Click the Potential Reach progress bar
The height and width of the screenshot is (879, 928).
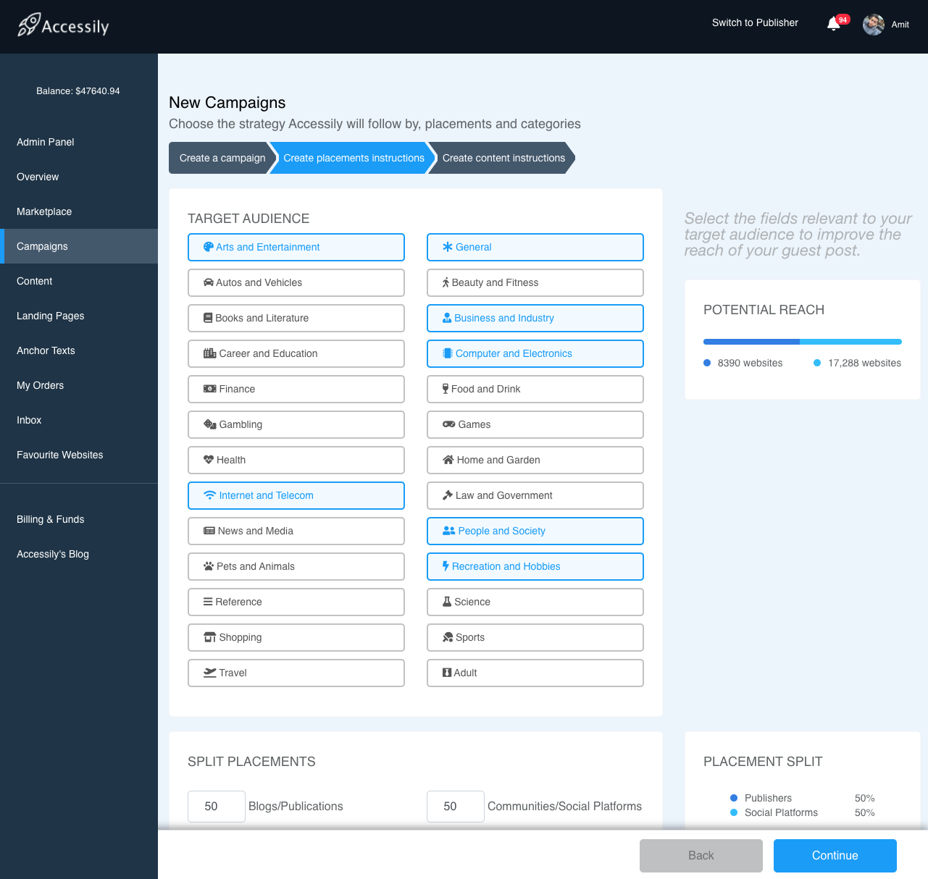803,342
